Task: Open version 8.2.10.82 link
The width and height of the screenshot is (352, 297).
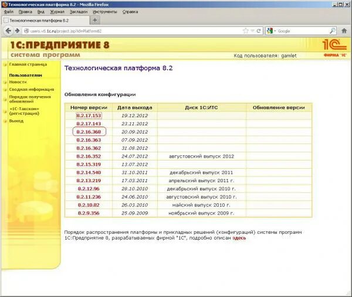Action: pyautogui.click(x=89, y=205)
